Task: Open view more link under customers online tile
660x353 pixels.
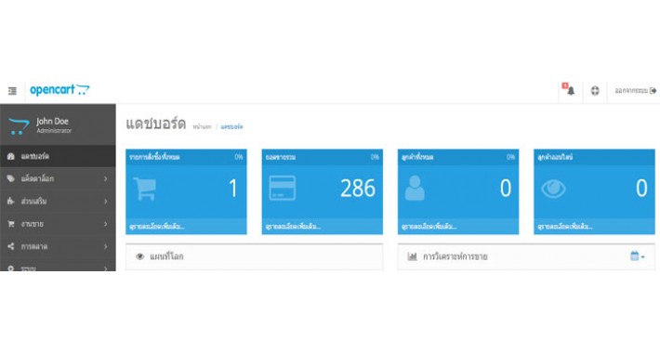Action: pyautogui.click(x=565, y=227)
